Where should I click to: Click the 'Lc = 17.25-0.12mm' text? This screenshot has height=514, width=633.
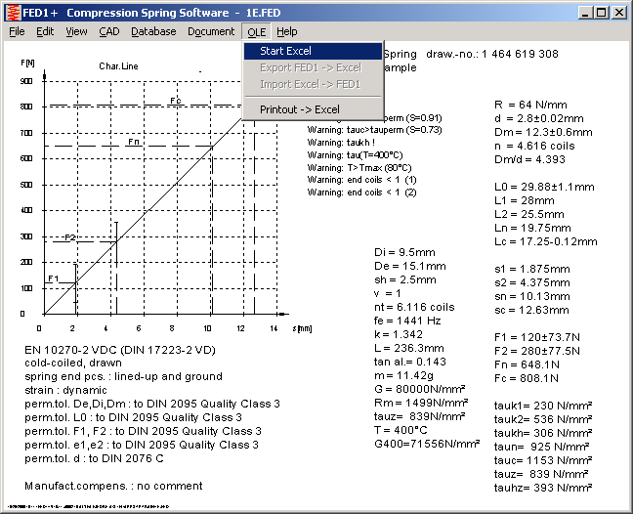(x=545, y=242)
